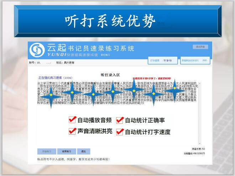Screen dimensions: 235x176
Task: Toggle the 自动播放音频 checkmark
Action: (x=72, y=120)
